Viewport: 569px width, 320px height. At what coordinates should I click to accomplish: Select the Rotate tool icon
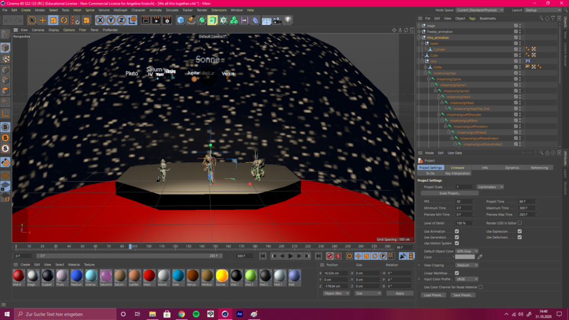[64, 21]
